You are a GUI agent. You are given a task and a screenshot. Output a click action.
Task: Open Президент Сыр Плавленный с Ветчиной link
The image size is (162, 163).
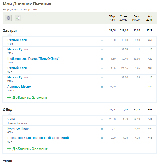38,138
